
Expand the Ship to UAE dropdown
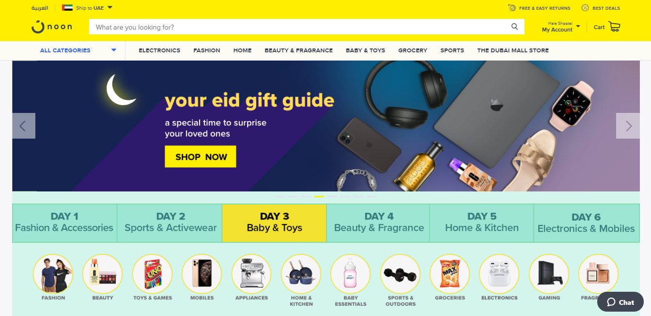87,8
